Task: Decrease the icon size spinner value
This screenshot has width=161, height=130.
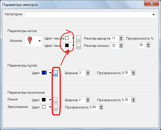Action: tap(121, 47)
